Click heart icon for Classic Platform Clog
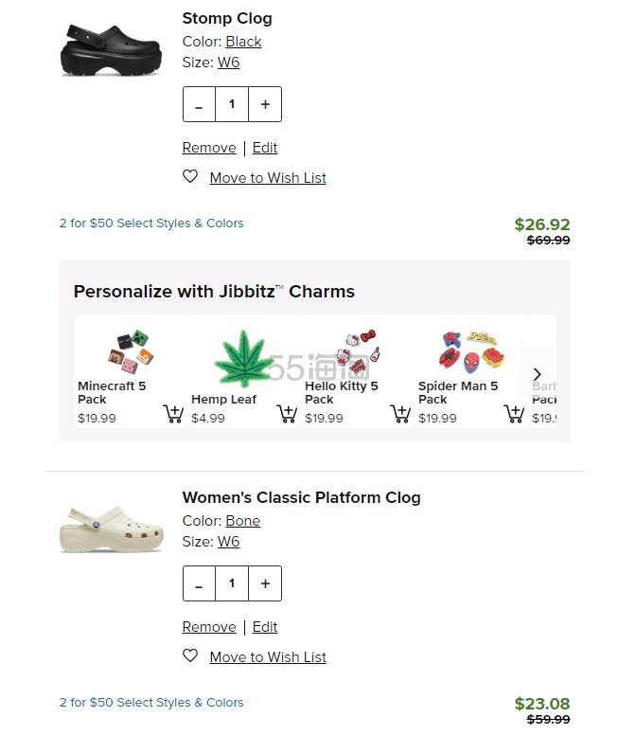This screenshot has height=735, width=636. click(x=190, y=655)
